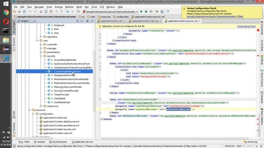The image size is (264, 148).
Task: Open the VCS menu
Action: pos(102,7)
